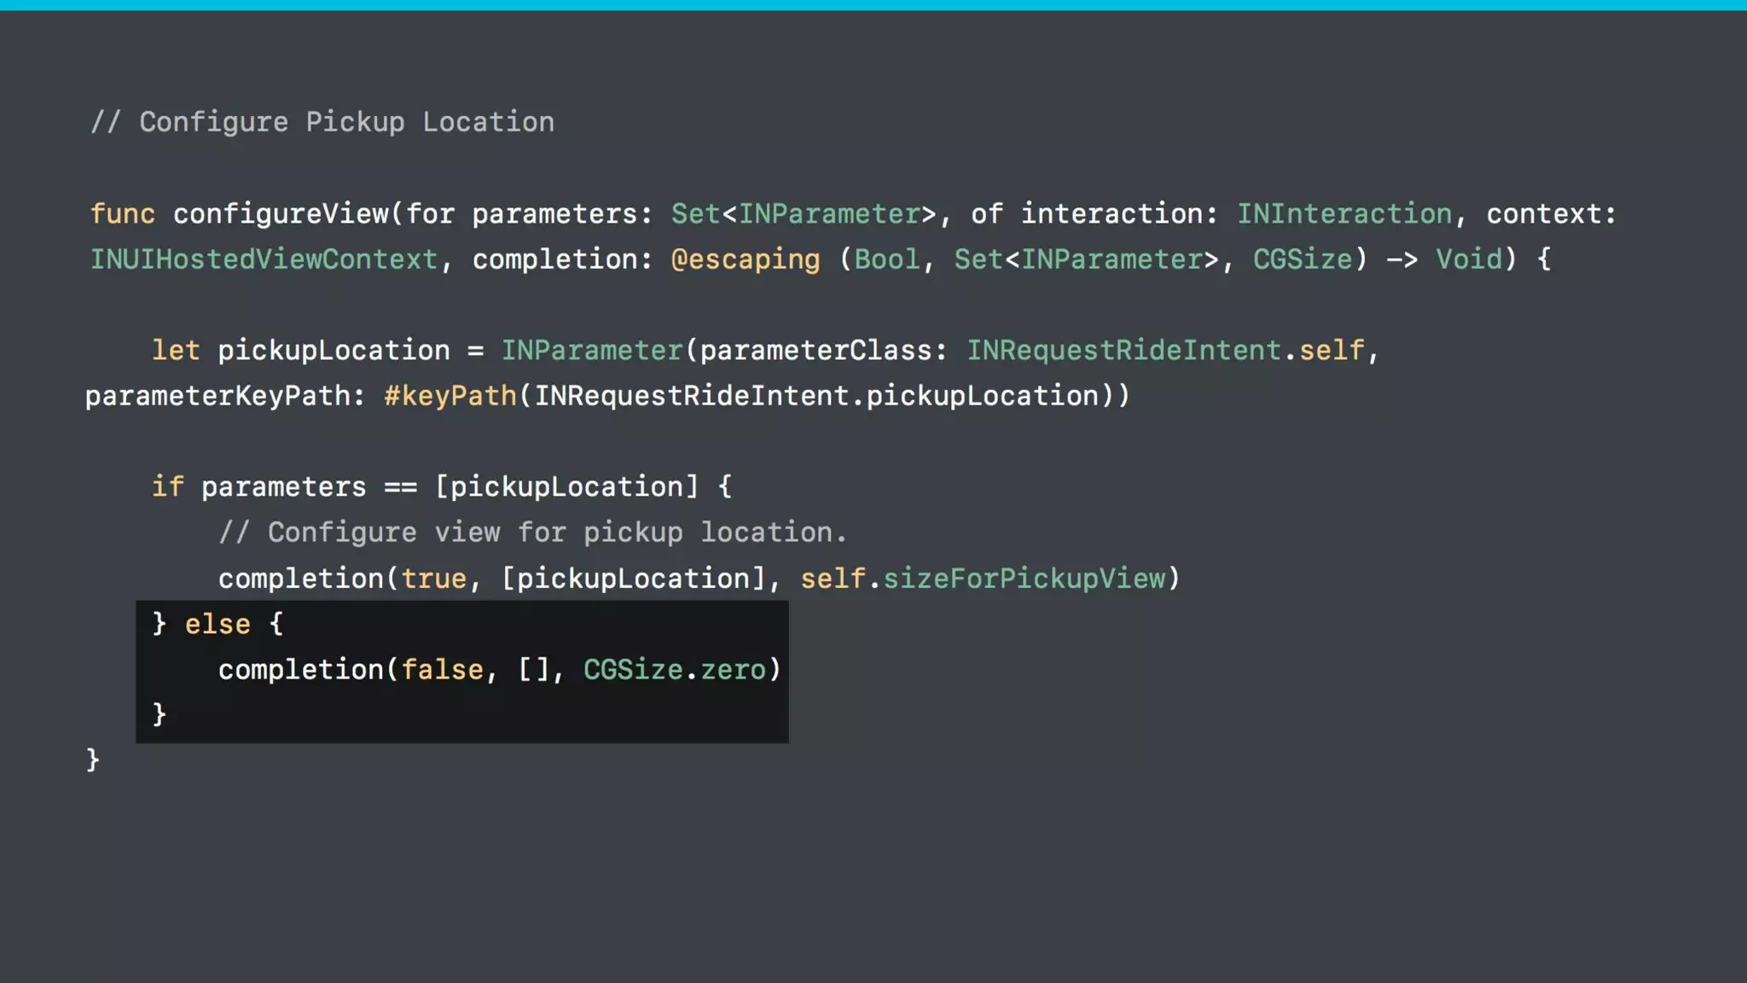The width and height of the screenshot is (1747, 983).
Task: Click the 'Configure view for pickup location' comment
Action: click(x=532, y=532)
